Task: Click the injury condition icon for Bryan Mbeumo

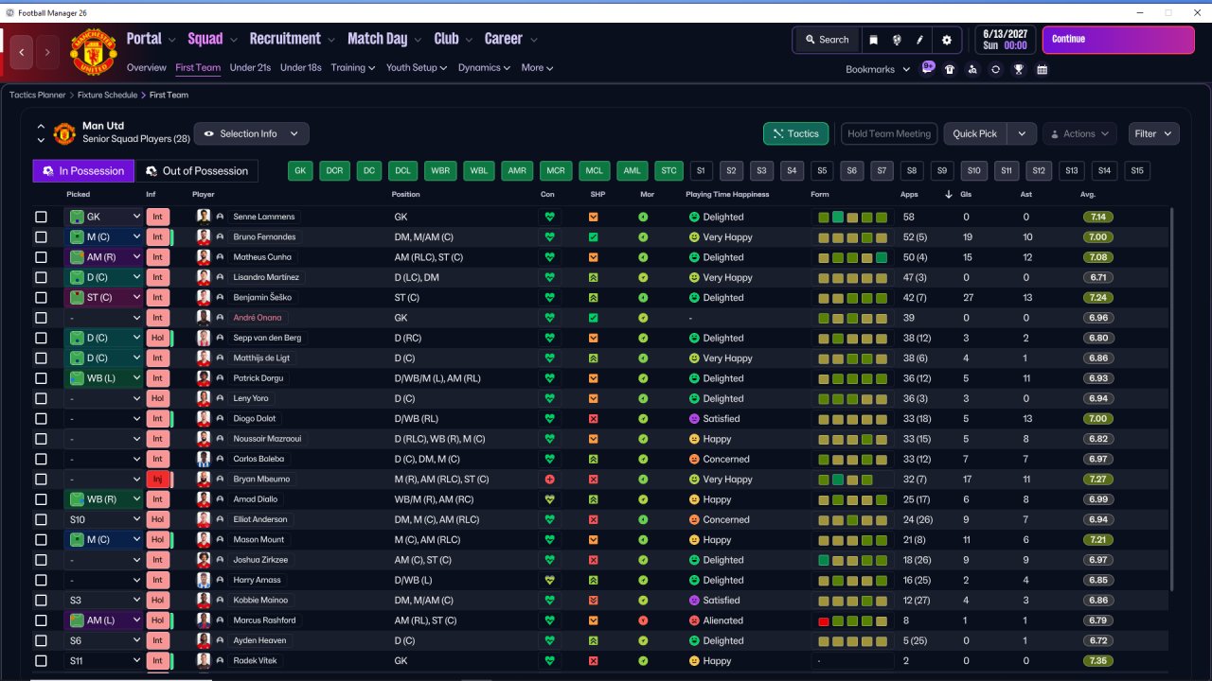Action: tap(549, 480)
